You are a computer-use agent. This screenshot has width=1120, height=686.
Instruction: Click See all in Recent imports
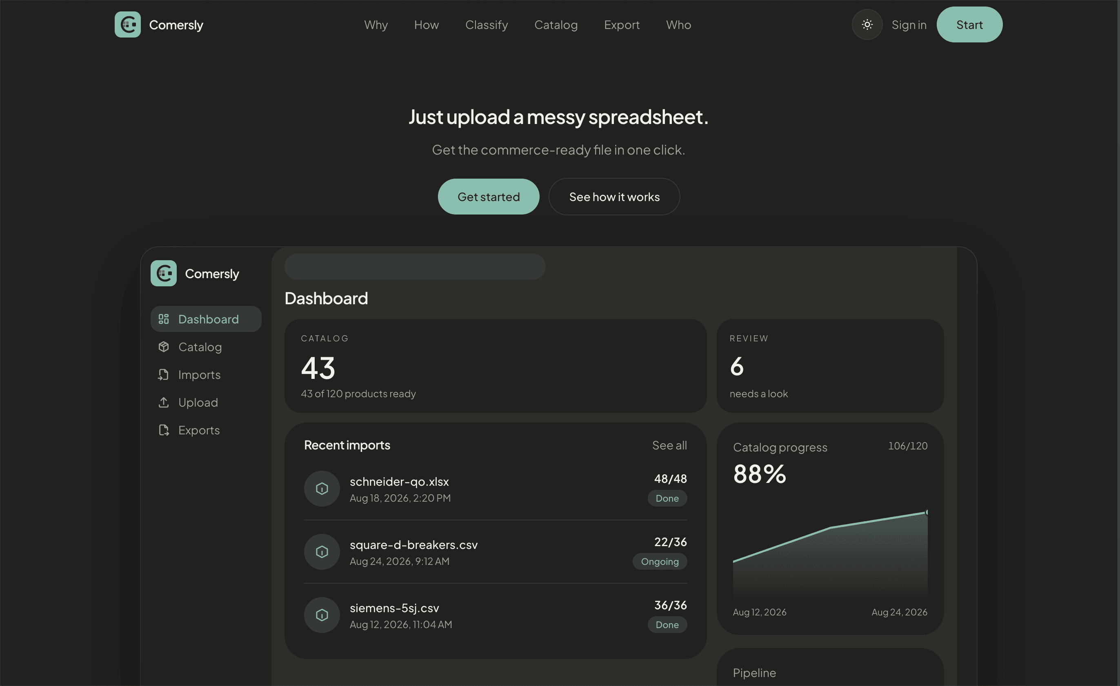tap(669, 445)
